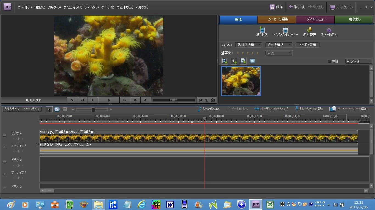This screenshot has width=375, height=210.
Task: Click the 保存 save button
Action: tap(276, 7)
